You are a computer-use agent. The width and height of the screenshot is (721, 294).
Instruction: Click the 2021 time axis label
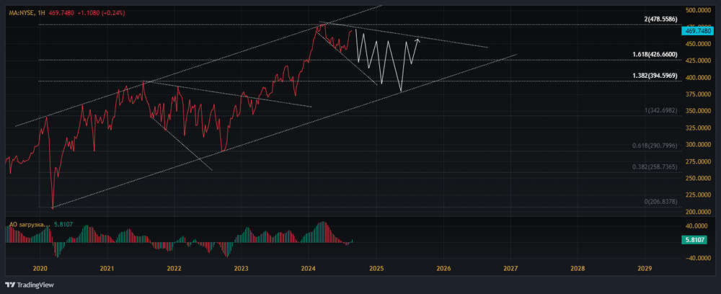[107, 268]
